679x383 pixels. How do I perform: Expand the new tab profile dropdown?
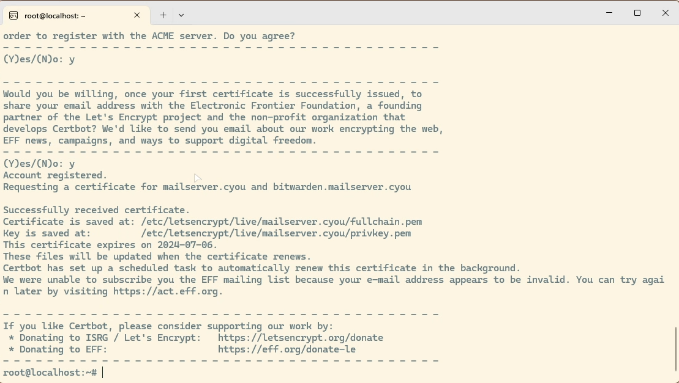181,15
